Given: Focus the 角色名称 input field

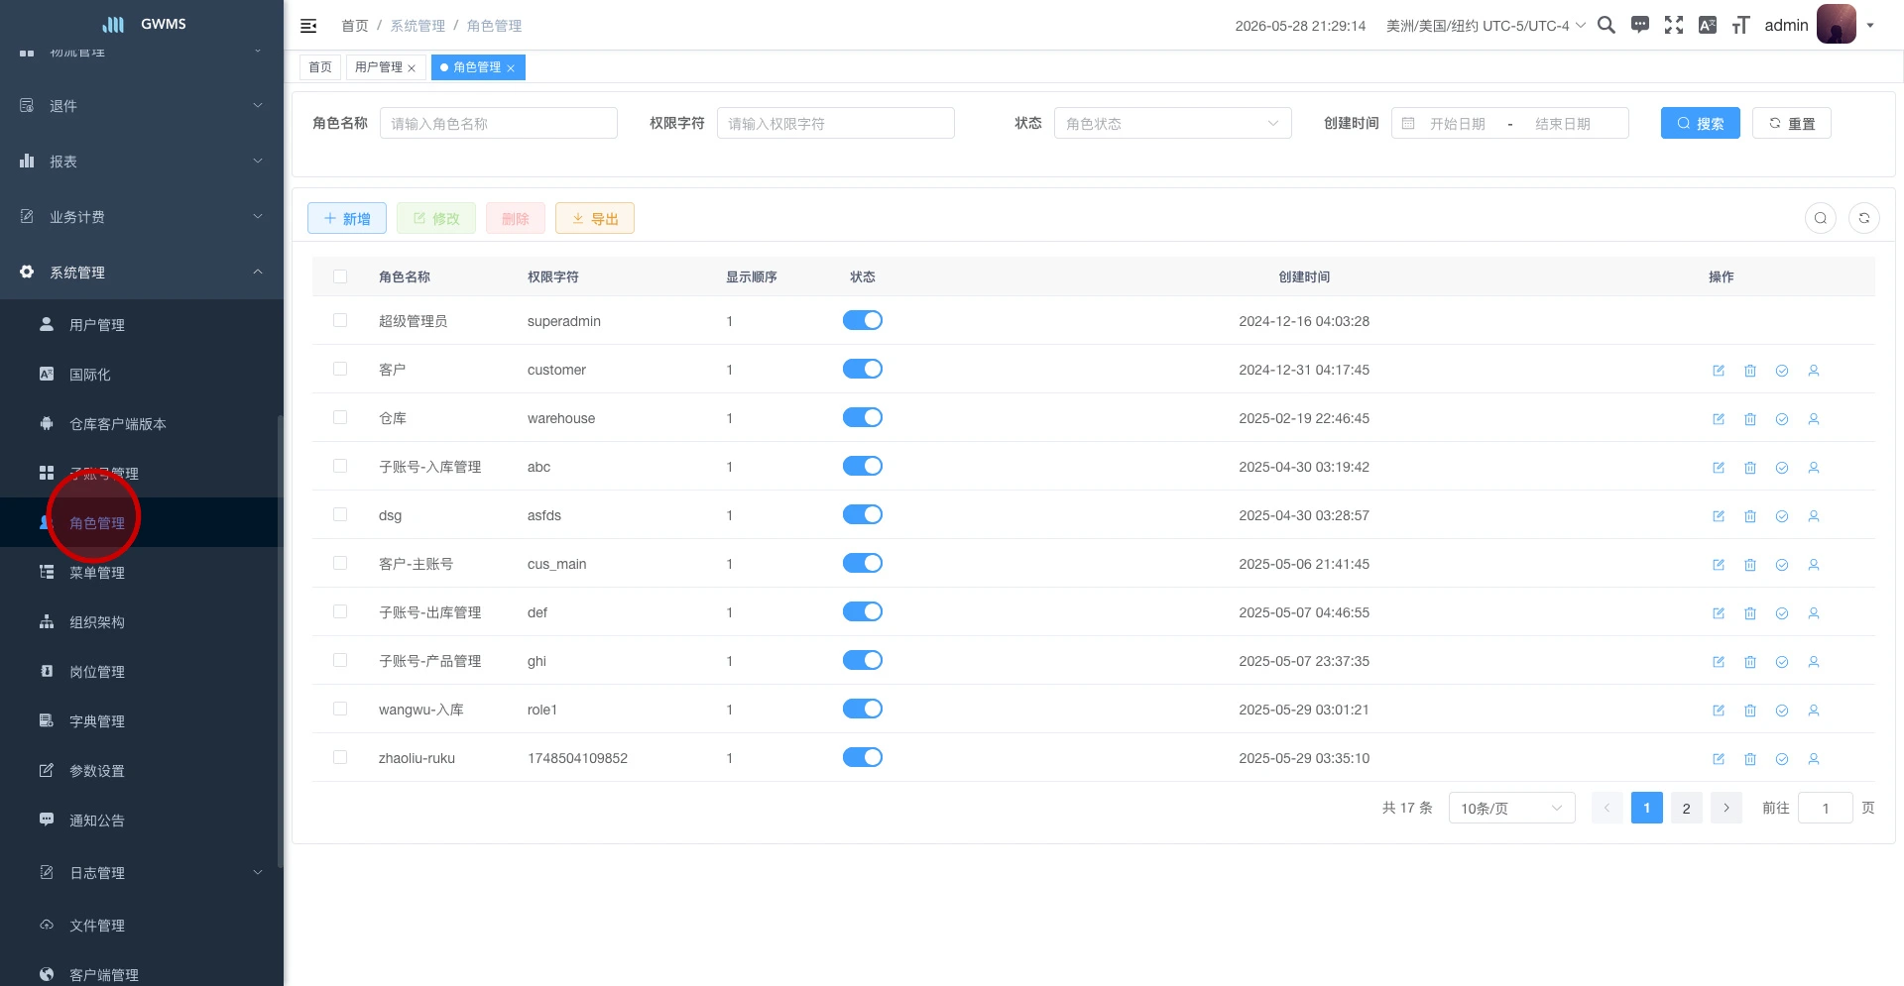Looking at the screenshot, I should coord(499,123).
